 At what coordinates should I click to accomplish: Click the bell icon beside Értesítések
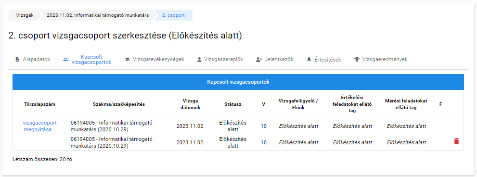pyautogui.click(x=309, y=60)
